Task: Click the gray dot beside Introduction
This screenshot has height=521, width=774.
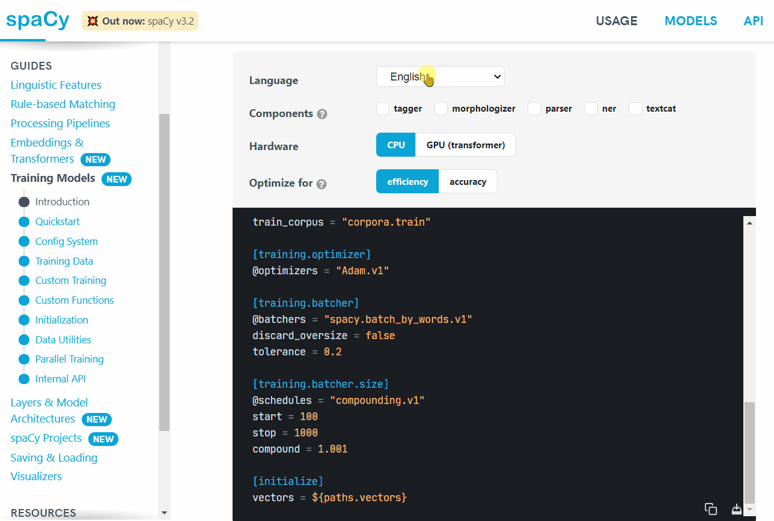Action: pyautogui.click(x=23, y=202)
